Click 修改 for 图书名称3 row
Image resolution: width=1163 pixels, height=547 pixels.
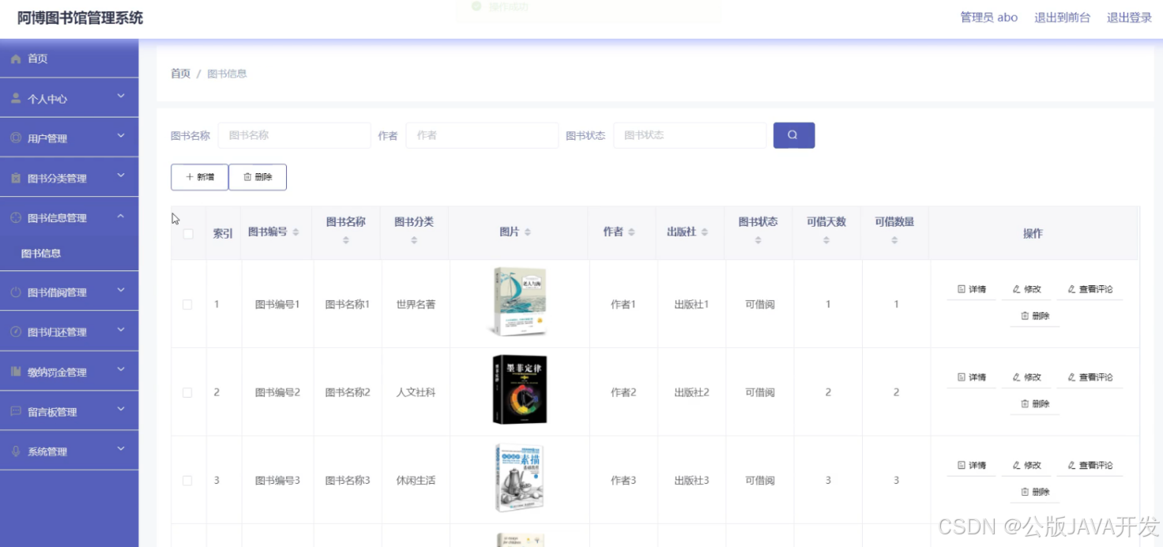[1027, 466]
